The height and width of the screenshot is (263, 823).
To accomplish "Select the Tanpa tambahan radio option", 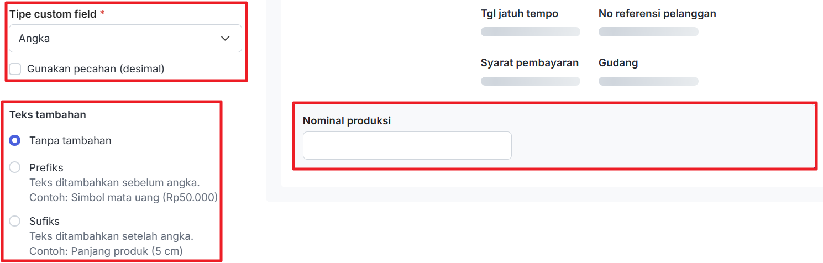I will coord(15,141).
